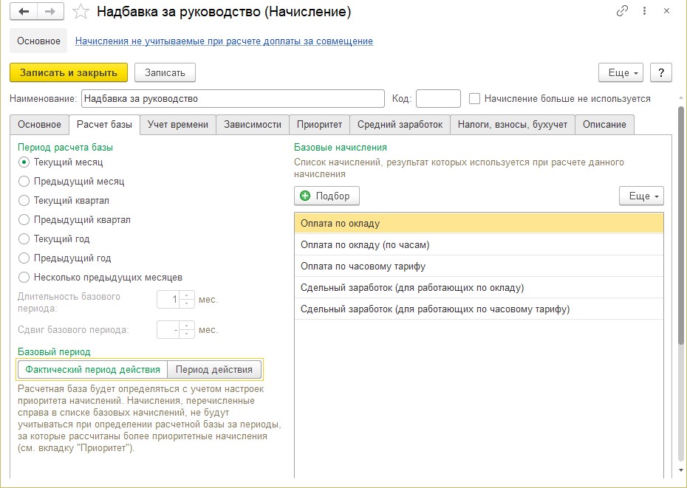Image resolution: width=687 pixels, height=488 pixels.
Task: Switch to 'Расчет базы' tab
Action: [104, 125]
